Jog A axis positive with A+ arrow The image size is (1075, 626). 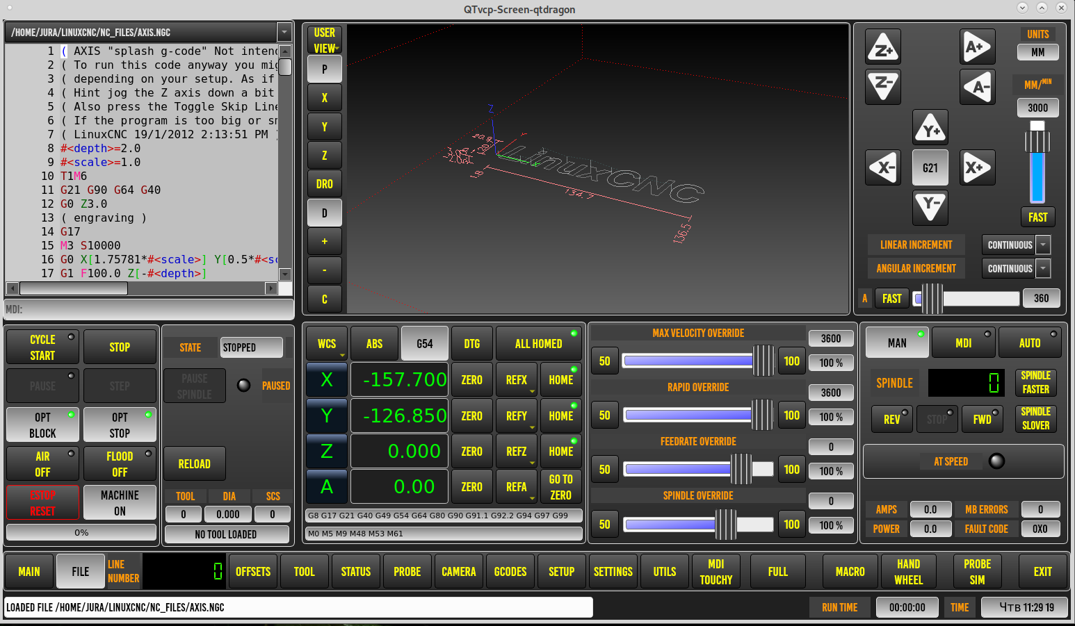point(977,47)
